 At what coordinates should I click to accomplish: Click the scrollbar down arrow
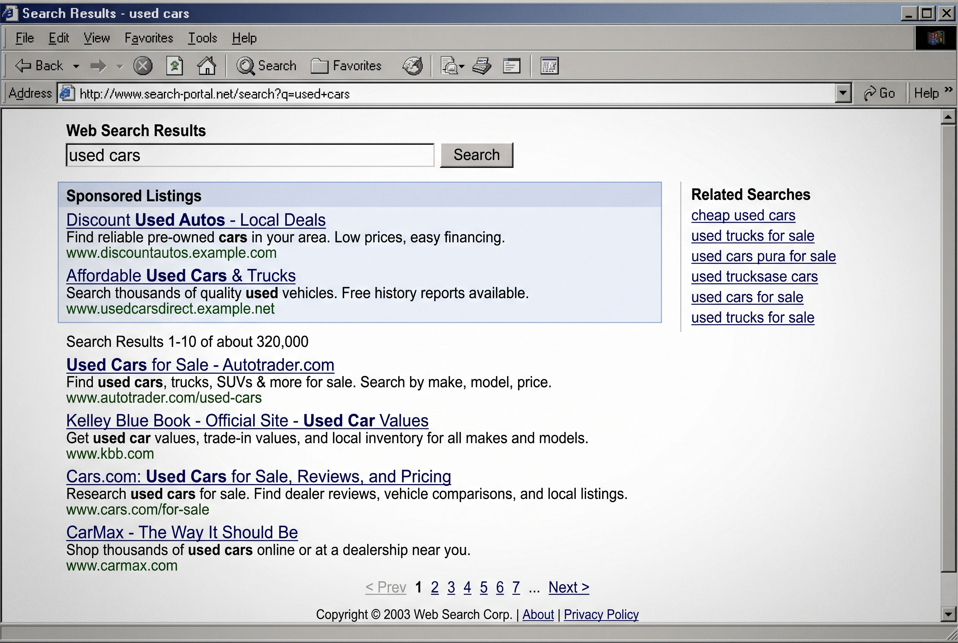click(948, 614)
